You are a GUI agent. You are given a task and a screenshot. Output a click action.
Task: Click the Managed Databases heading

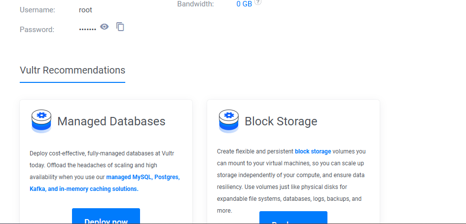pyautogui.click(x=111, y=121)
